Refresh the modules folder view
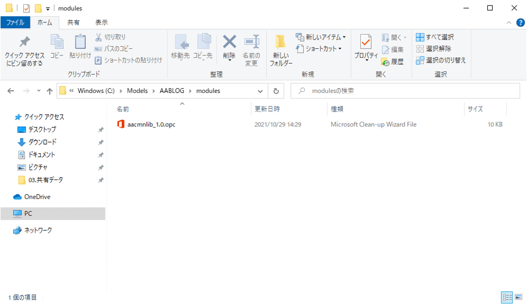Viewport: 527px width, 304px height. coord(276,91)
